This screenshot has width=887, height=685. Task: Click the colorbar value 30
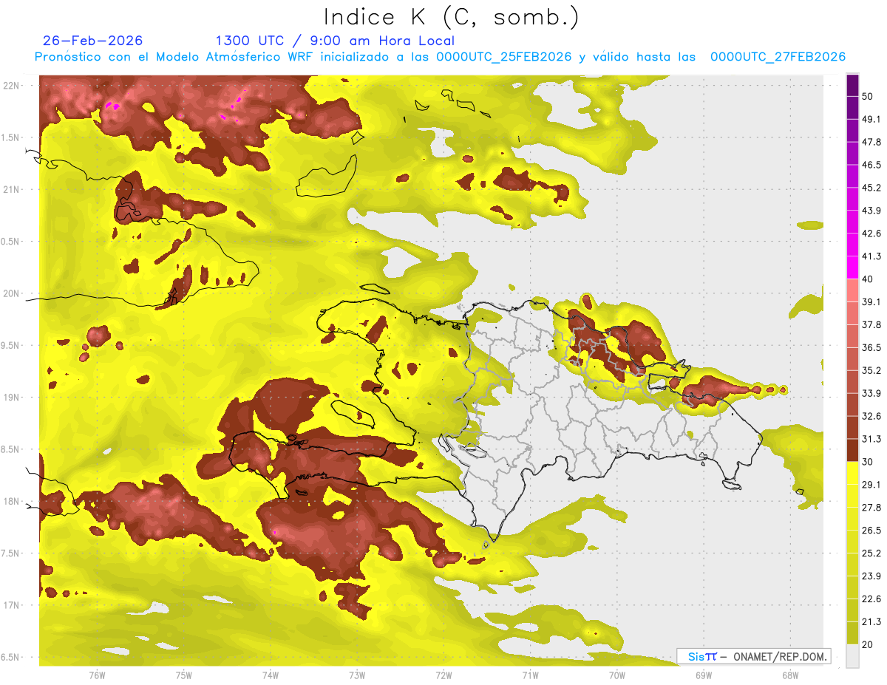868,462
